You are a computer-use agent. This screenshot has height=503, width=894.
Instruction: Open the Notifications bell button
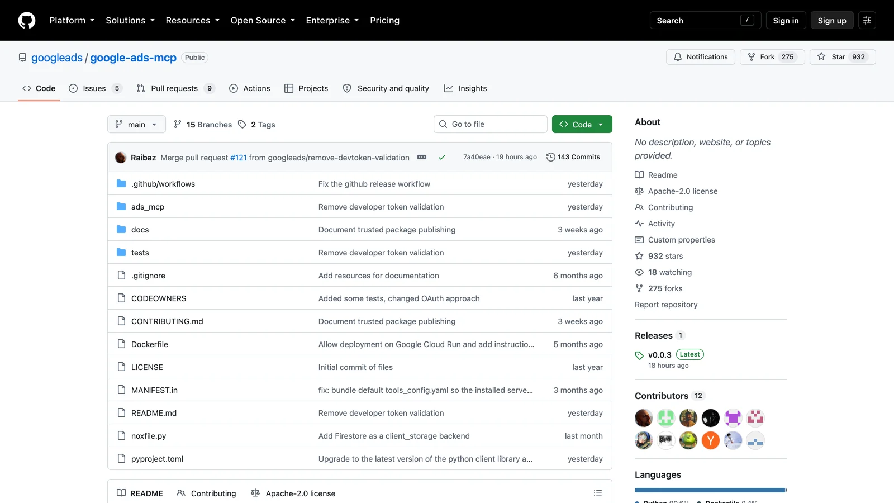[701, 57]
